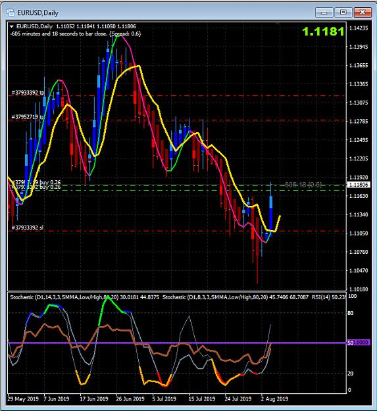This screenshot has width=377, height=411.
Task: Click the 1.13945 price axis label
Action: pyautogui.click(x=359, y=47)
